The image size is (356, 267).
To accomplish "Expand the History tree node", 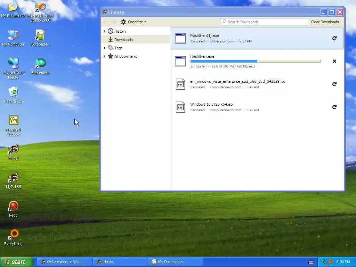I will [104, 31].
